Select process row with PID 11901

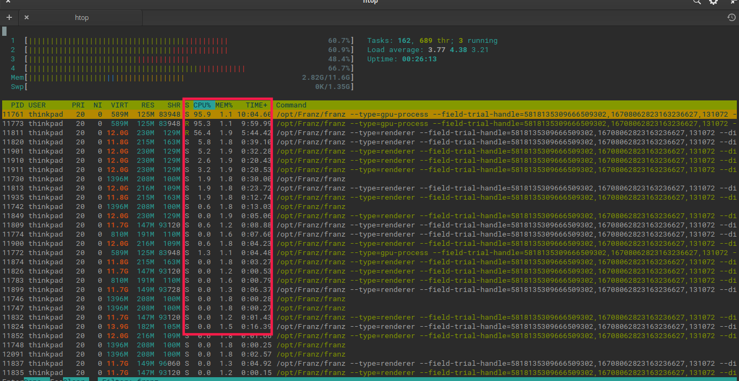[369, 151]
